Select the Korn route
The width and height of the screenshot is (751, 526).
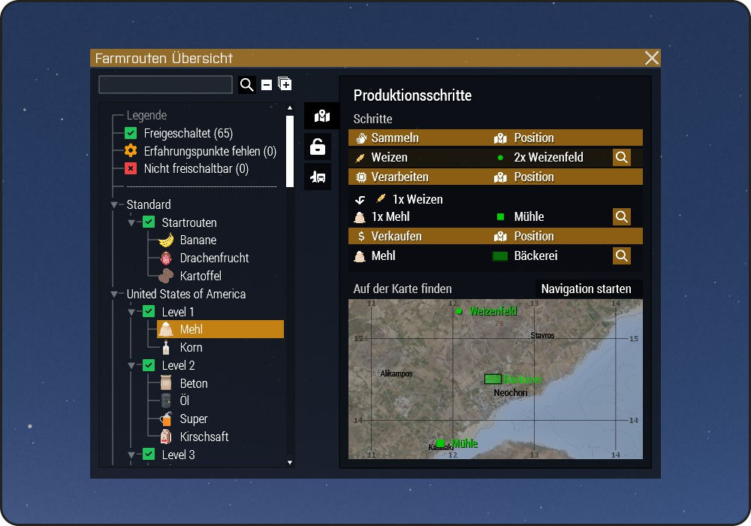point(191,347)
